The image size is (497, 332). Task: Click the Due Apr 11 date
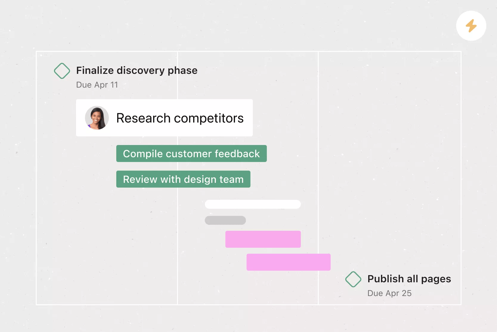97,85
